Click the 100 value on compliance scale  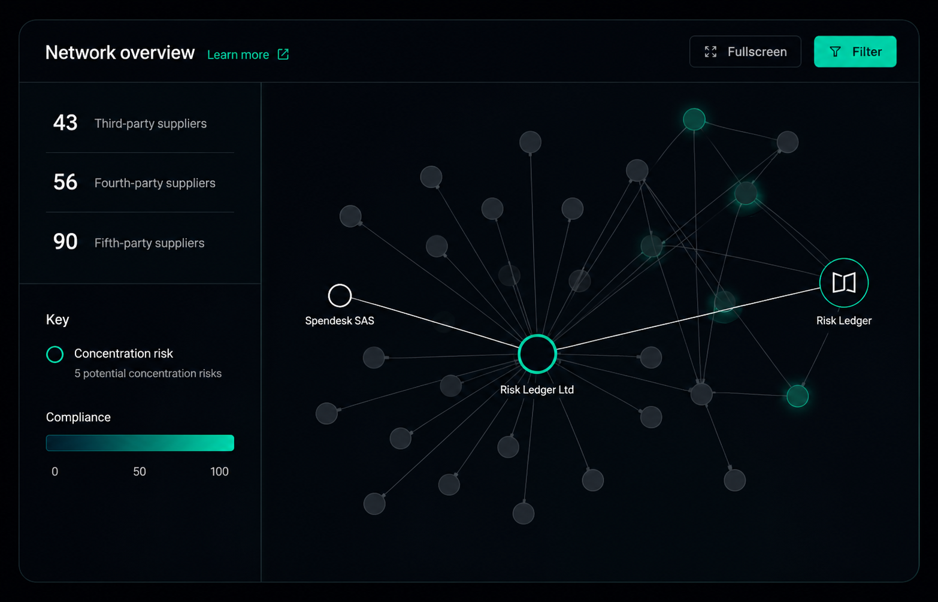[x=219, y=471]
